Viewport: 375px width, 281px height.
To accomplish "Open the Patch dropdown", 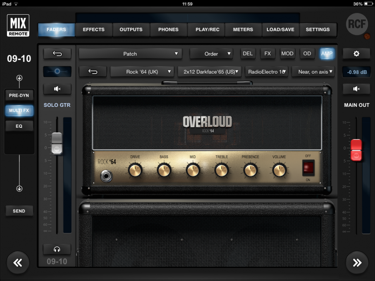I will pyautogui.click(x=130, y=54).
